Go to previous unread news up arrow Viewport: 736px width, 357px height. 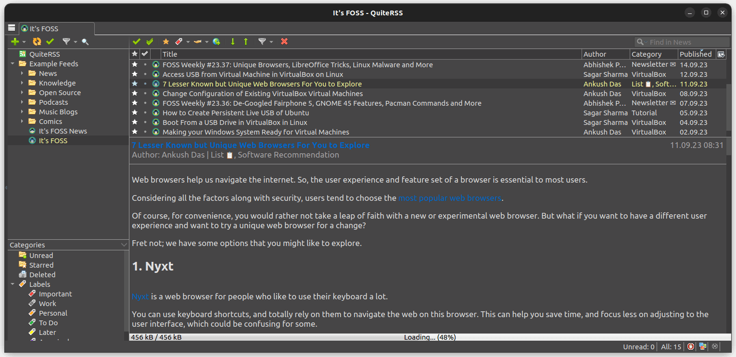click(246, 42)
